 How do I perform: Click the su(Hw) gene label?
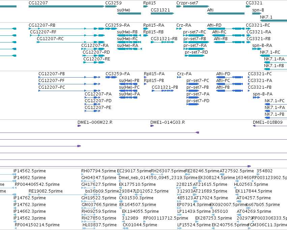pyautogui.click(x=123, y=10)
